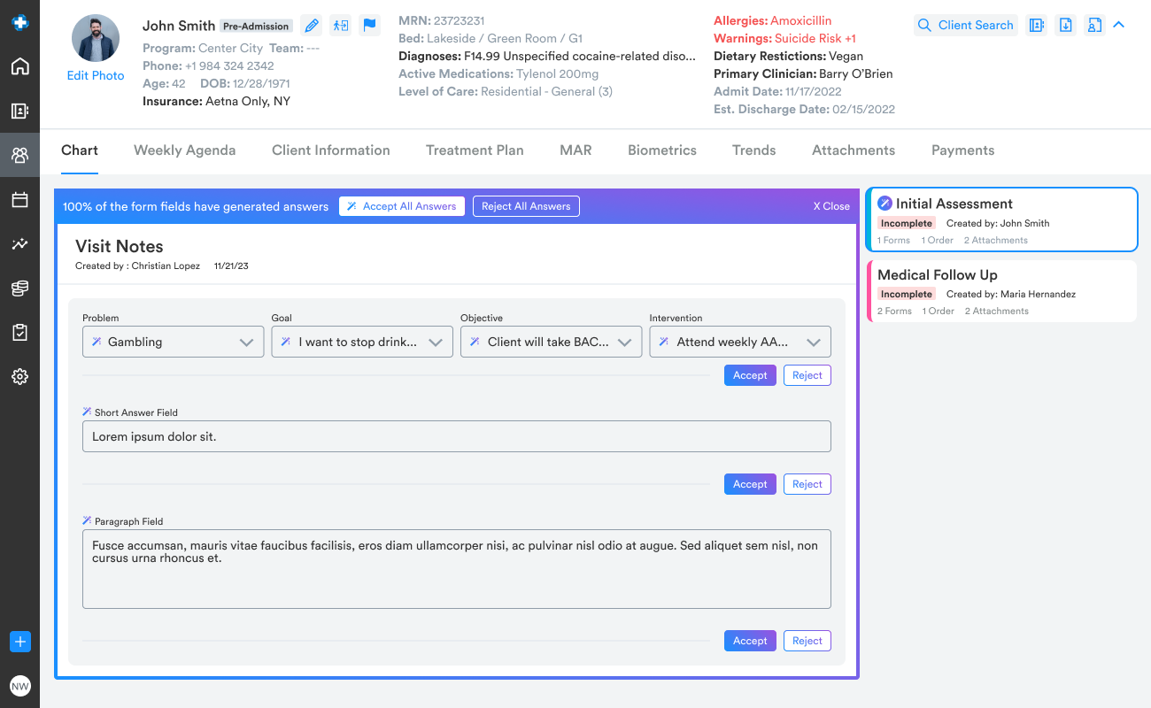Click the pencil edit icon beside John Smith
1151x708 pixels.
(311, 26)
